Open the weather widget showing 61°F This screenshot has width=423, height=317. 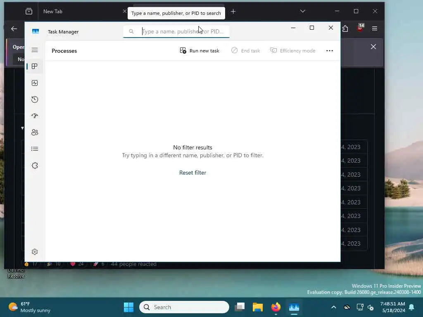[x=29, y=307]
